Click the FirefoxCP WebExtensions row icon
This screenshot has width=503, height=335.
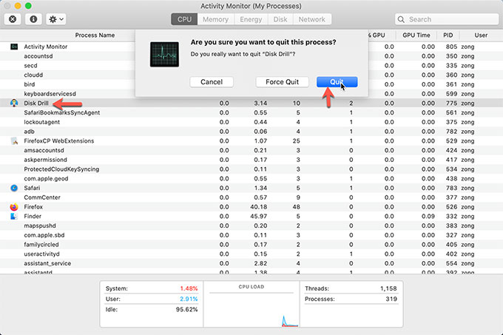(x=14, y=141)
